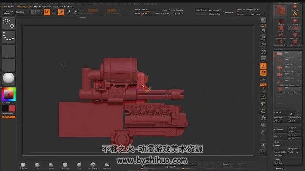Screen dimensions: 305x171
Task: Click the Scroll canvas icon
Action: 263,30
